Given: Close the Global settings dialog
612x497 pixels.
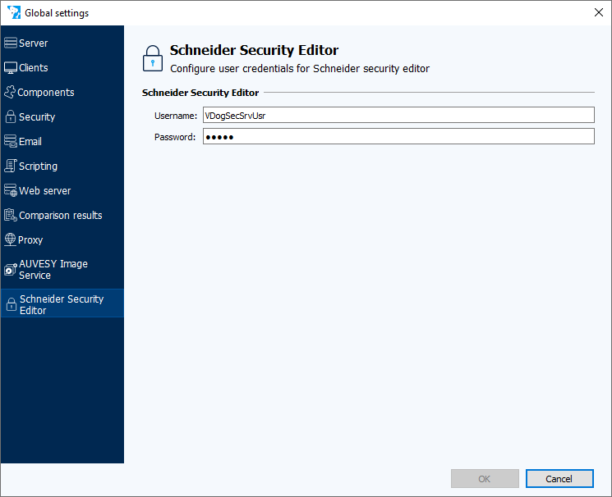Looking at the screenshot, I should (x=599, y=12).
